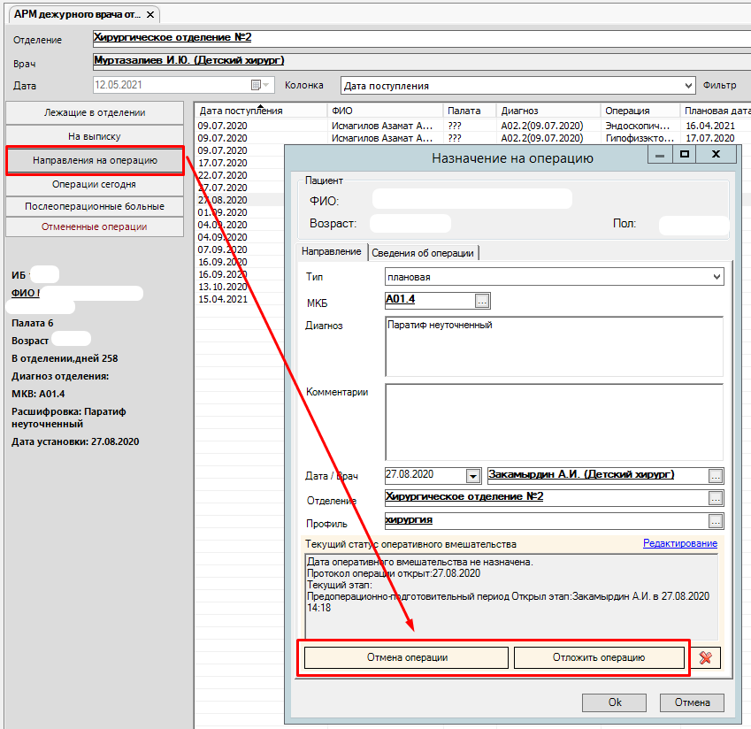The height and width of the screenshot is (729, 751).
Task: Open the Лежащие в отделении list
Action: click(x=95, y=112)
